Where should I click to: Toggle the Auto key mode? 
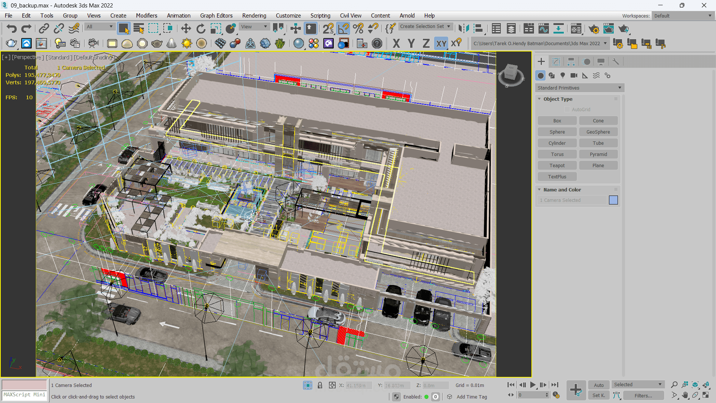599,385
